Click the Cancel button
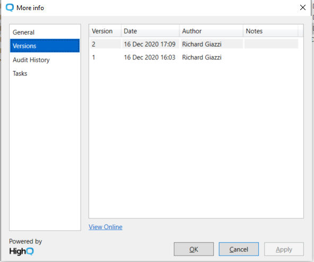Viewport: 314px width, 262px height. (239, 249)
